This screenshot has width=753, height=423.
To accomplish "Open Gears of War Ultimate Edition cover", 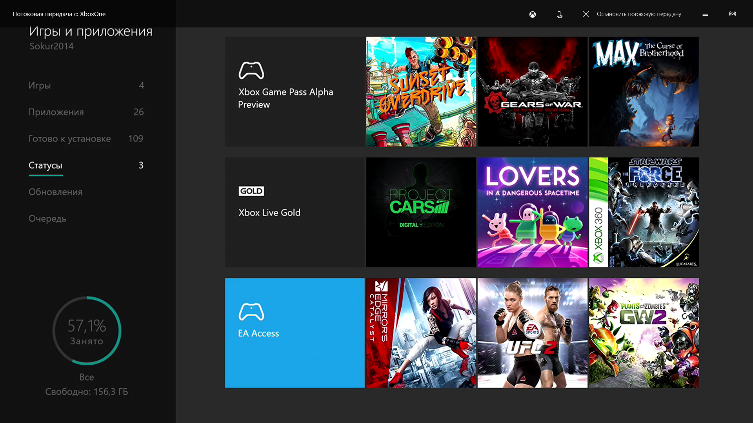I will [x=532, y=92].
